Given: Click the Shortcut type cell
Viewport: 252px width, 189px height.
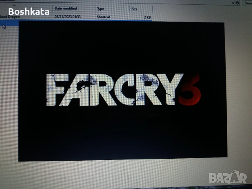Looking at the screenshot, I should 104,17.
